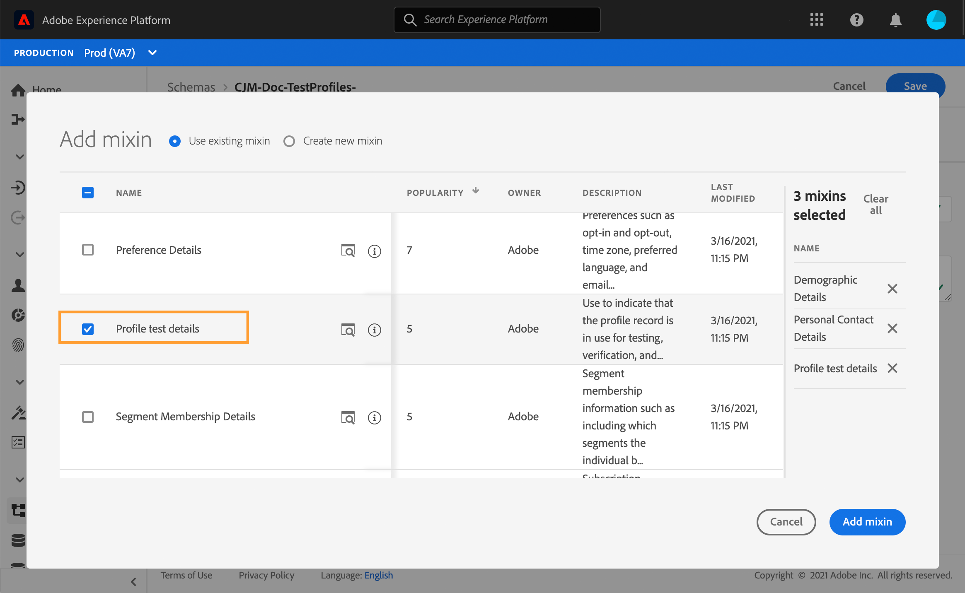
Task: Click the Search Experience Platform field
Action: 497,20
